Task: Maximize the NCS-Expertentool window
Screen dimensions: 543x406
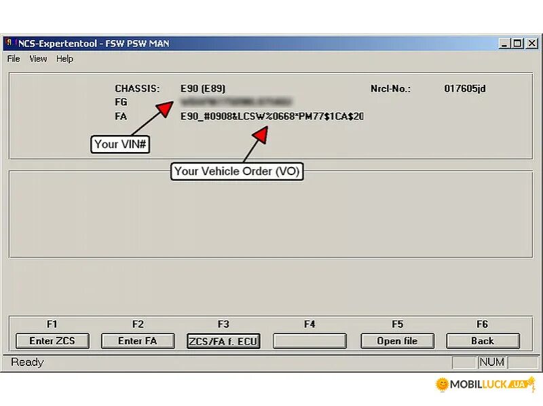Action: pyautogui.click(x=517, y=43)
